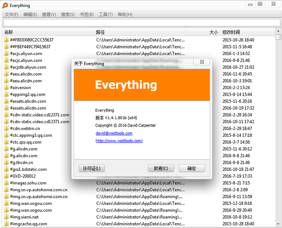
Task: Select the folder icon for #images.sohu.com
Action: (x=6, y=183)
